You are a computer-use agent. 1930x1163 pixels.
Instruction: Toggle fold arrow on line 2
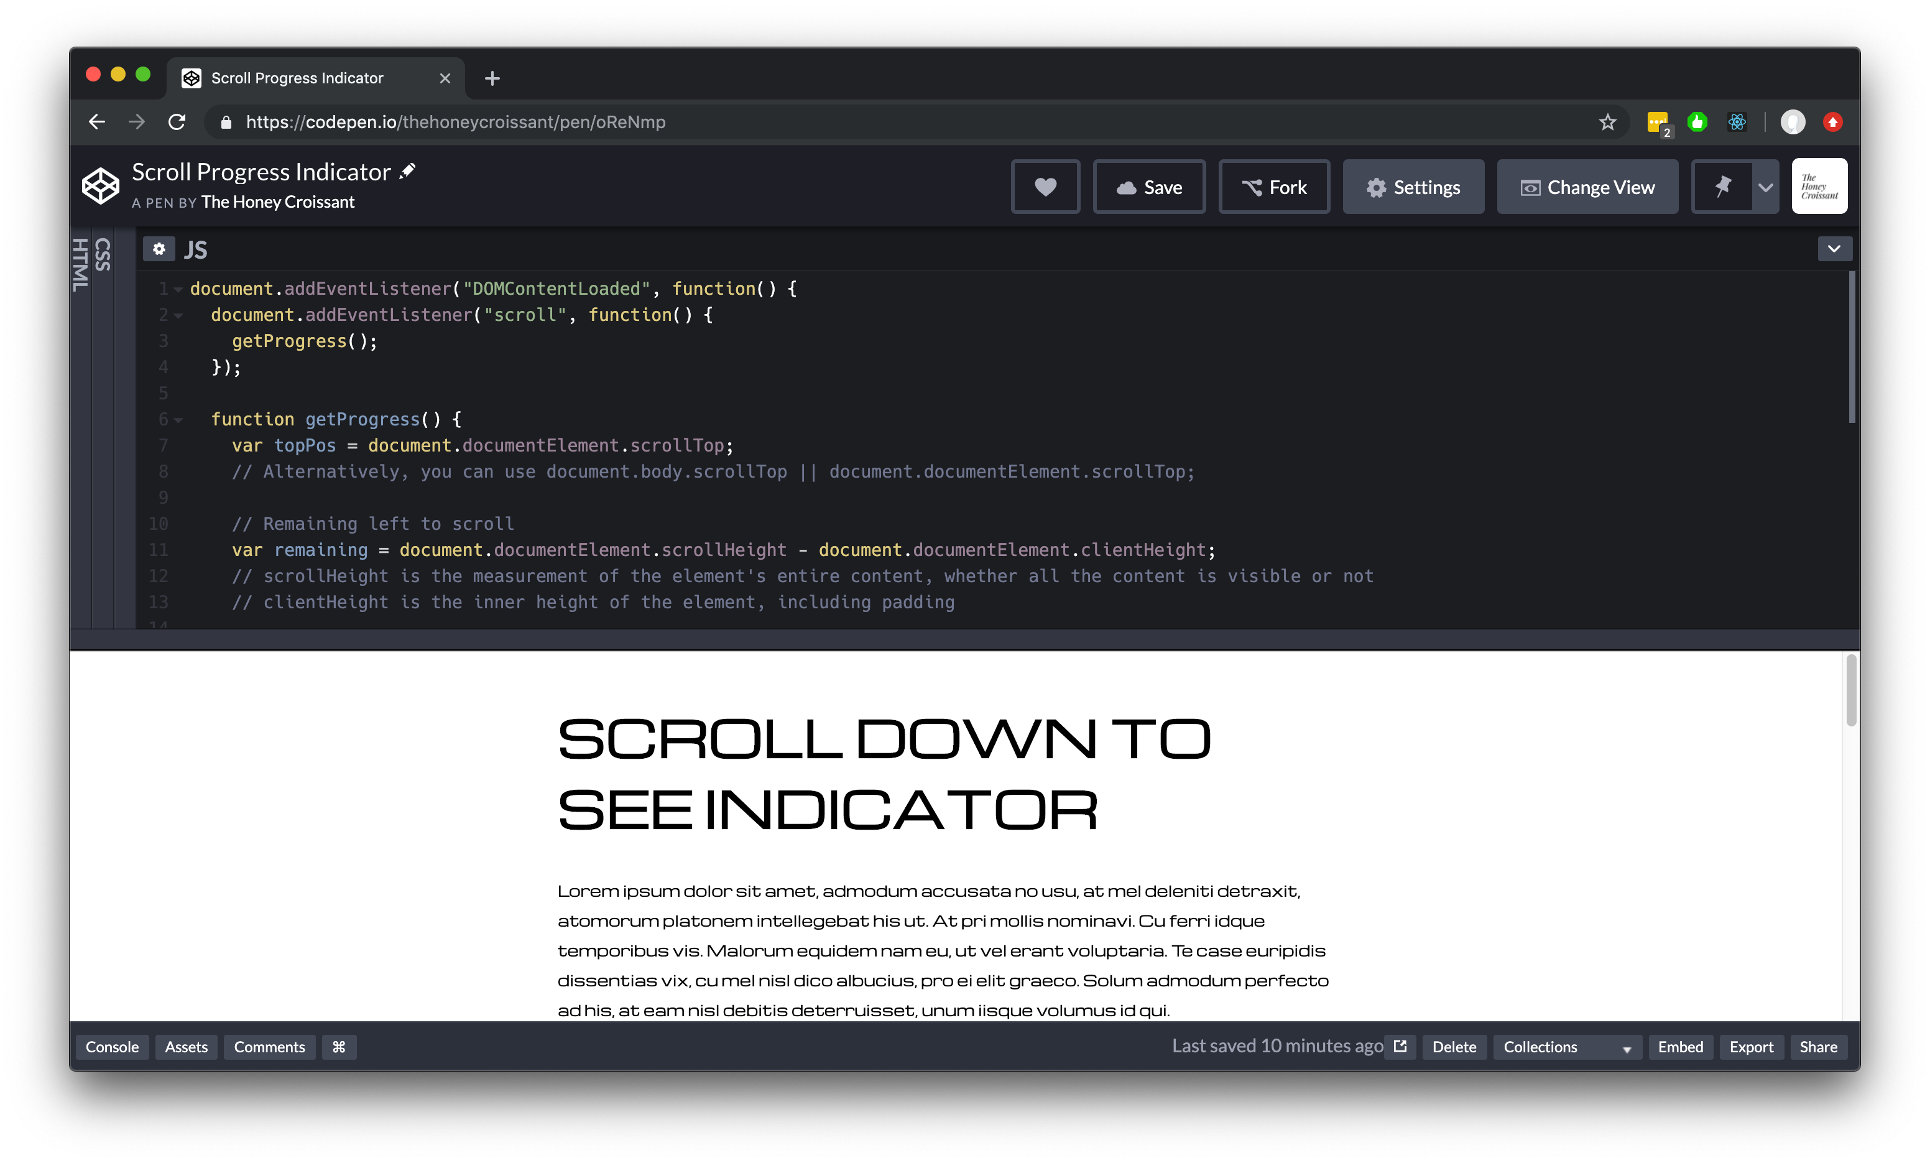point(178,316)
